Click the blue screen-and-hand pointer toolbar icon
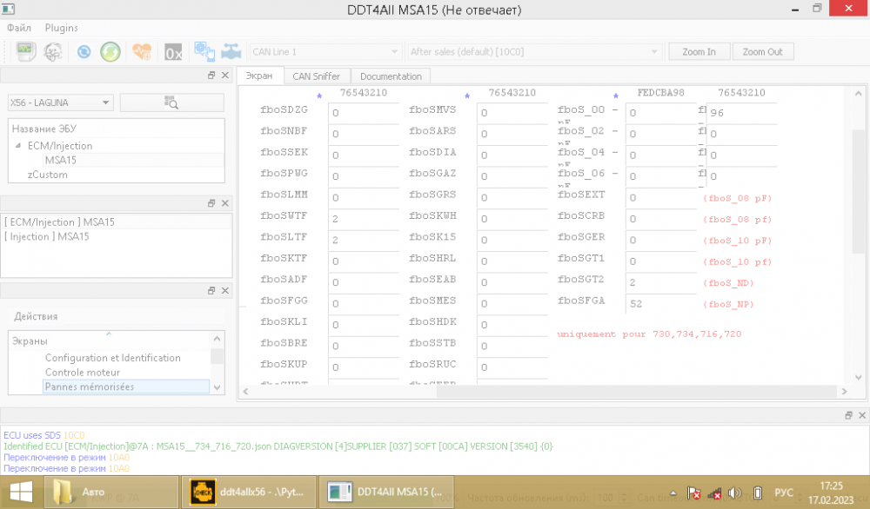Image resolution: width=870 pixels, height=509 pixels. 204,51
